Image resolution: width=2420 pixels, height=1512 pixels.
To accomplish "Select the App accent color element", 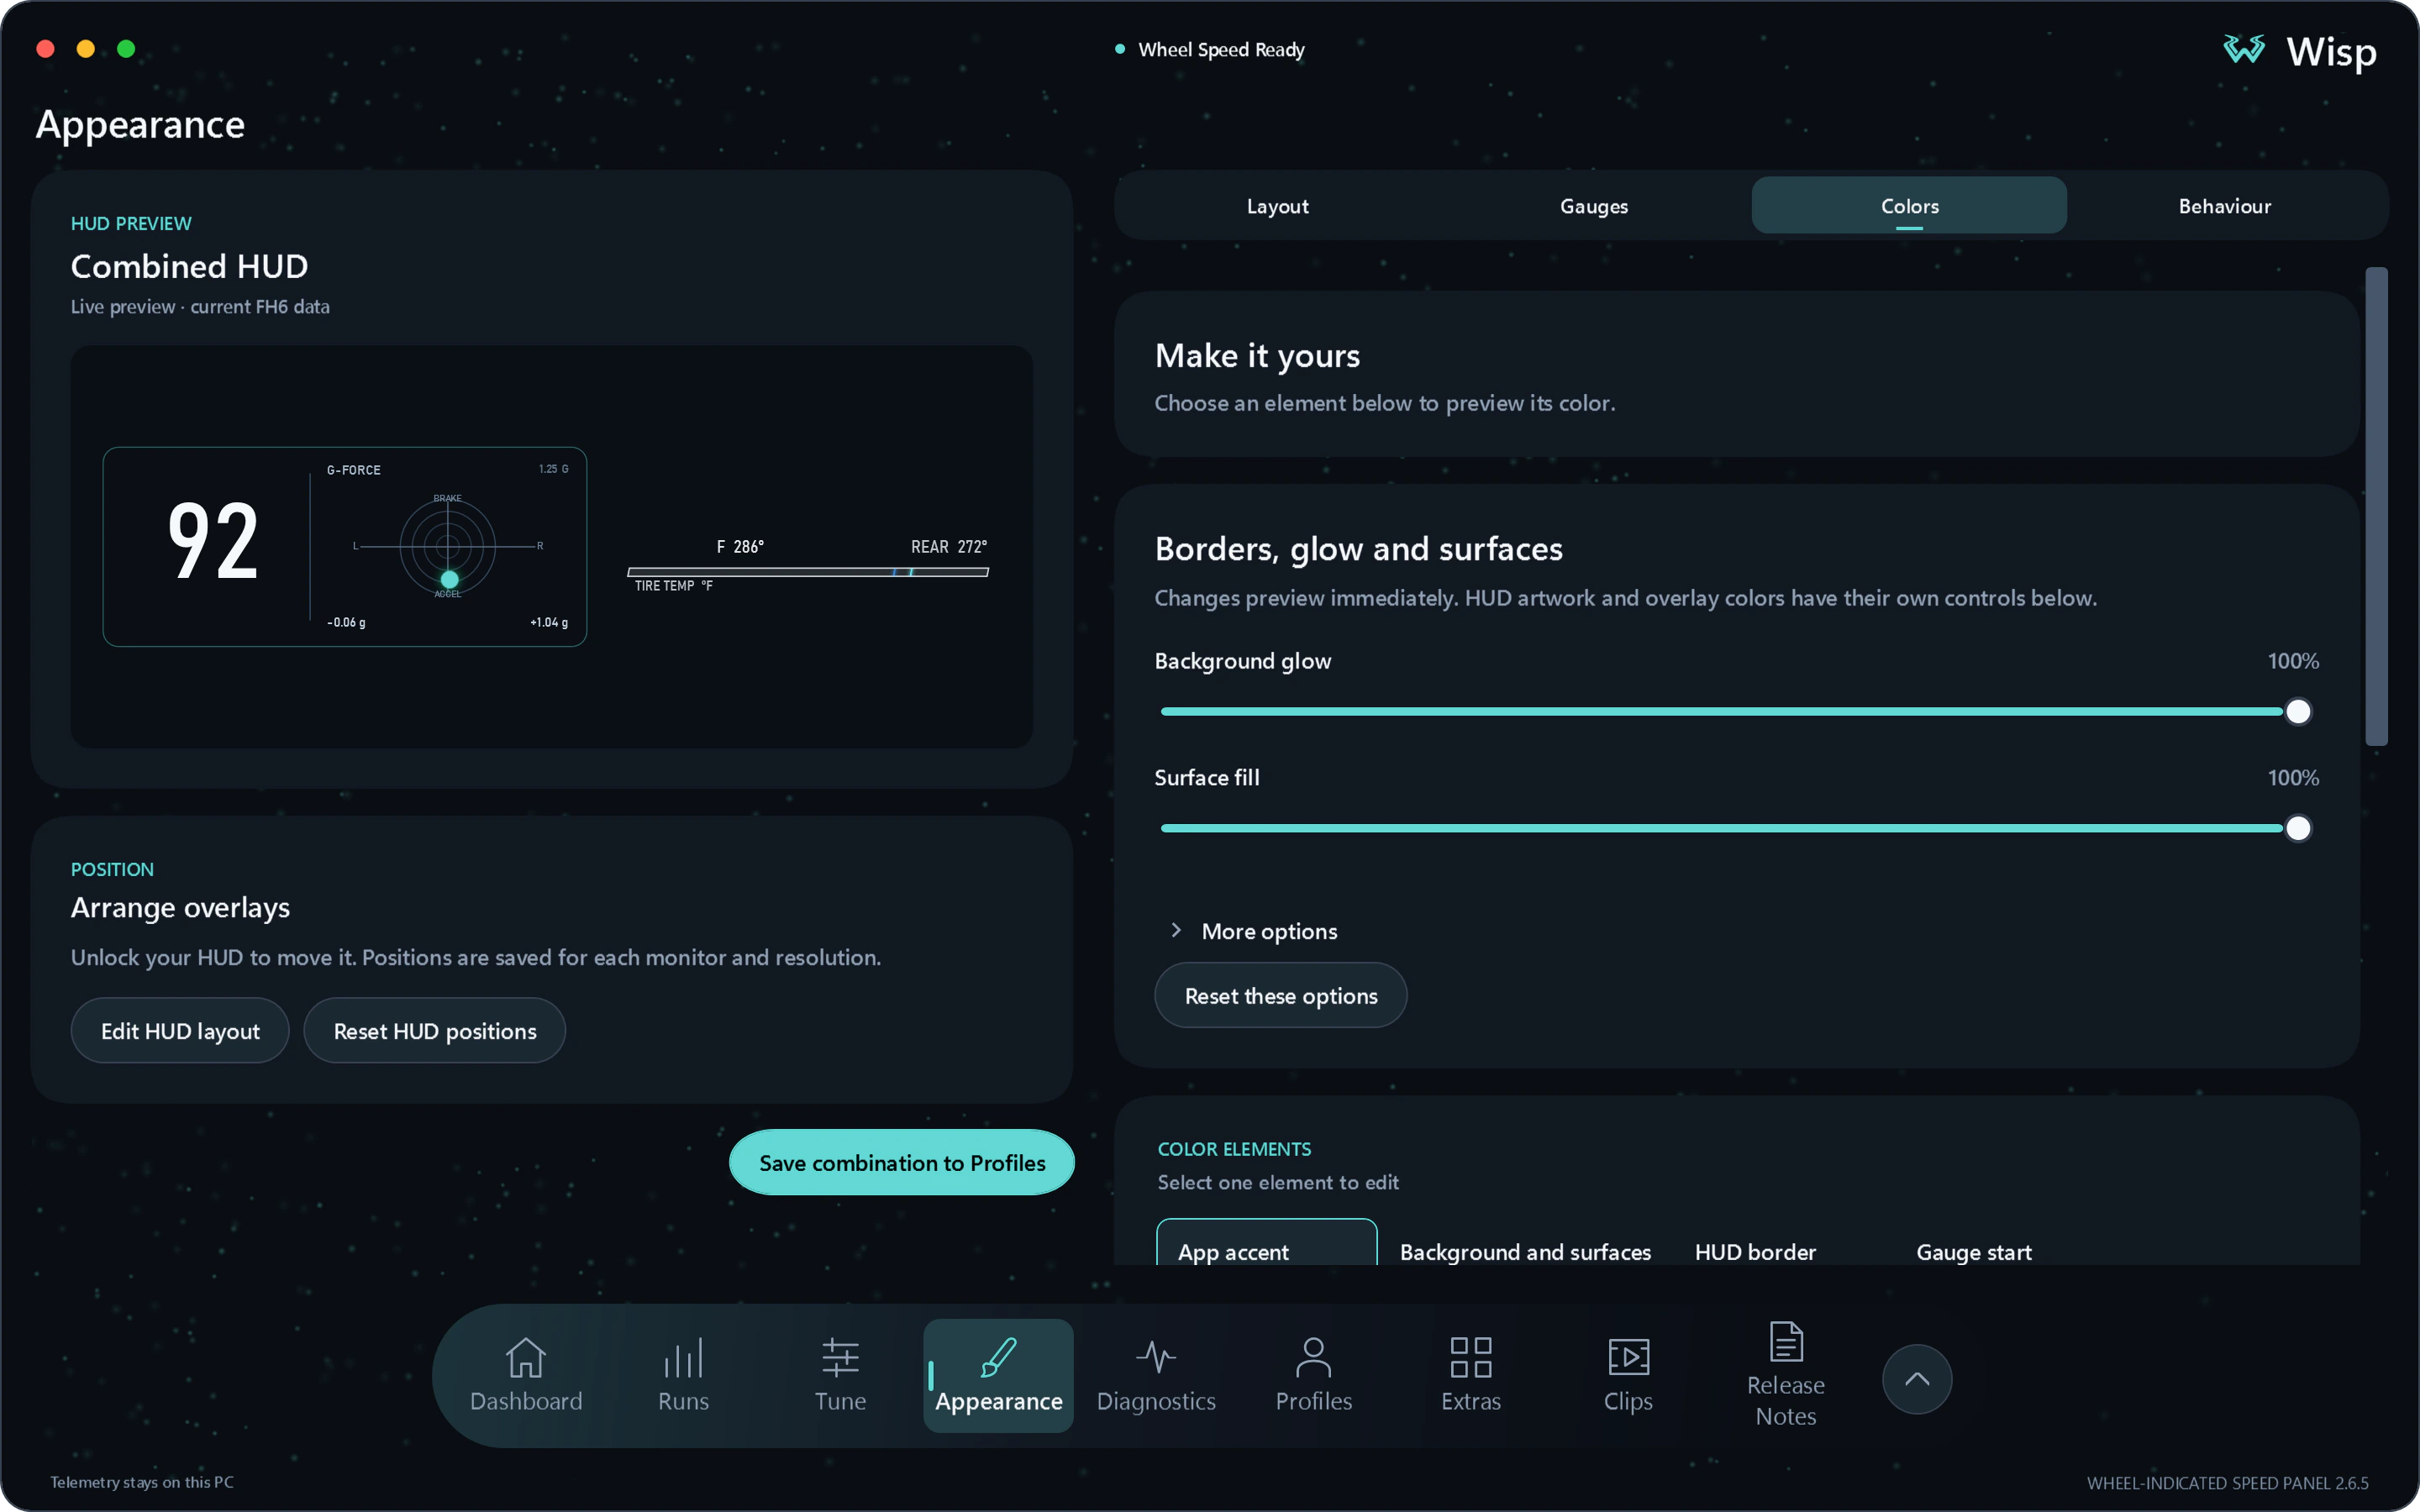I will coord(1267,1242).
